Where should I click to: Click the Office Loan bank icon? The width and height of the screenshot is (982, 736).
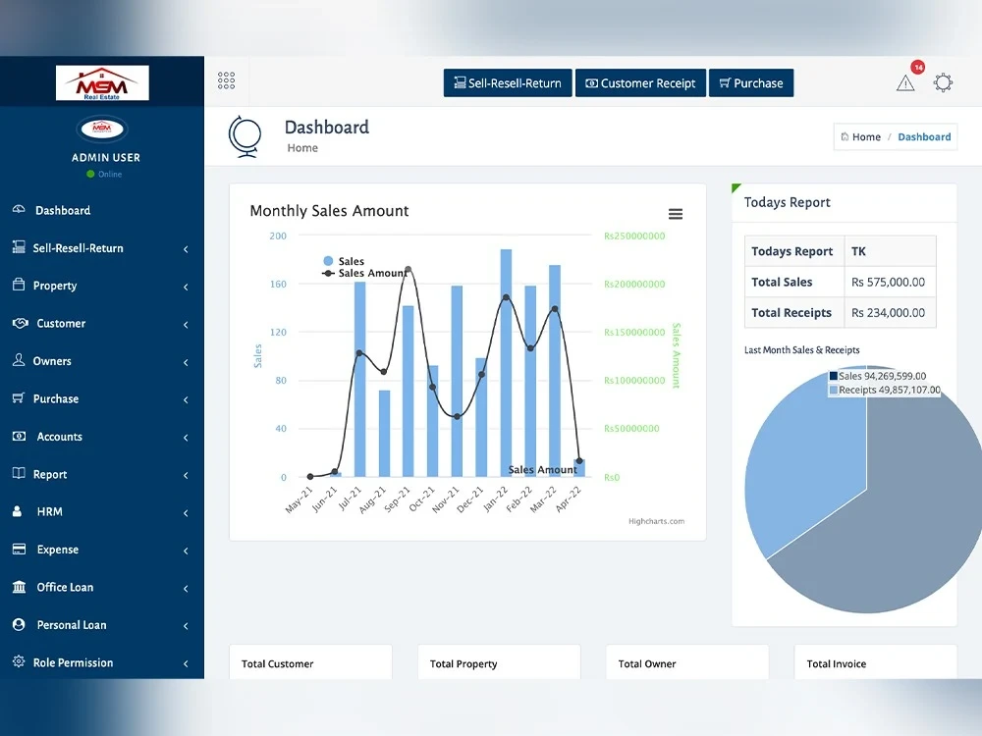coord(20,587)
